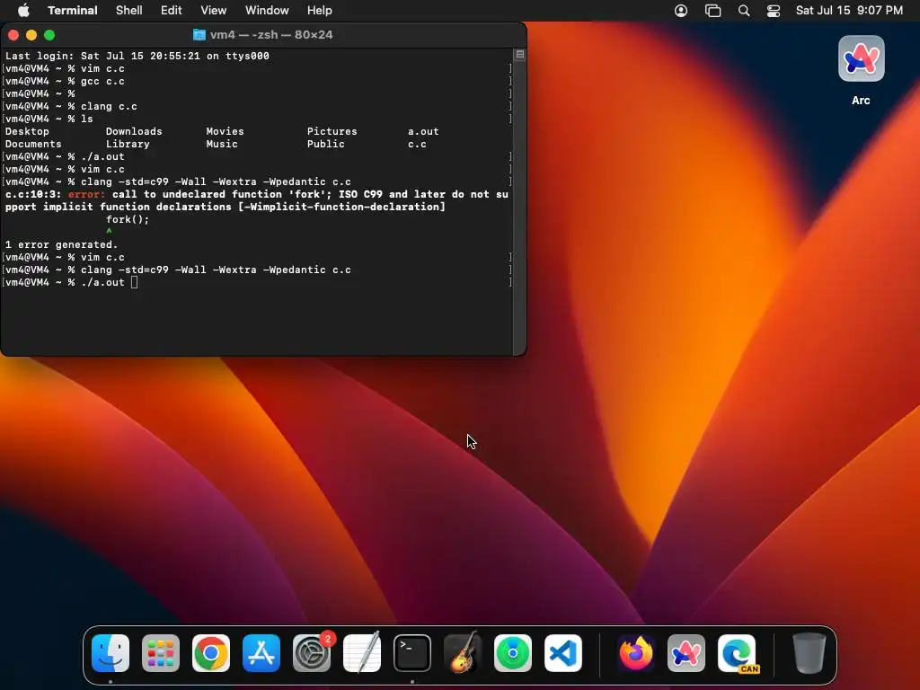Close the Terminal window with red button
This screenshot has height=690, width=920.
coord(13,35)
